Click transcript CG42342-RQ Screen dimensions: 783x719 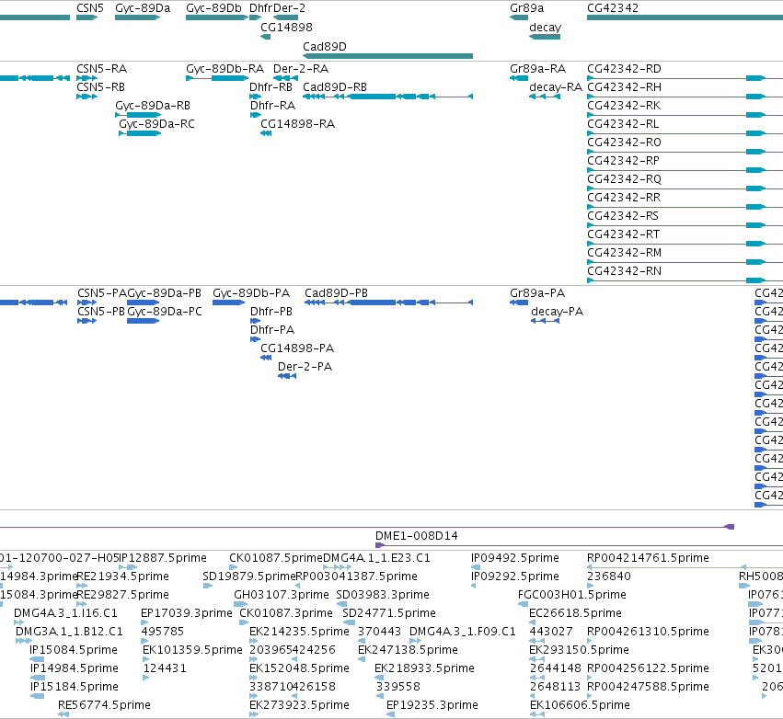[x=624, y=179]
